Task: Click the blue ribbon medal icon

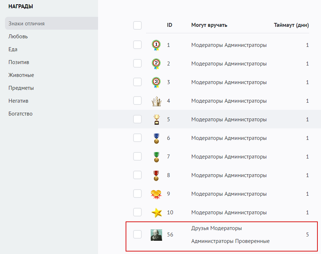Action: click(156, 138)
